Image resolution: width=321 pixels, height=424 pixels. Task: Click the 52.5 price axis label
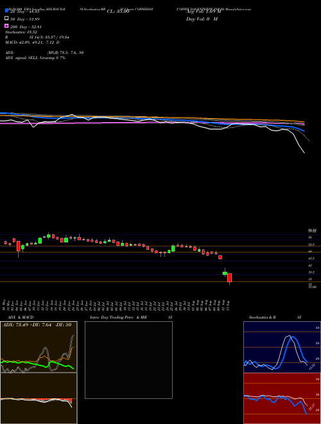311,245
